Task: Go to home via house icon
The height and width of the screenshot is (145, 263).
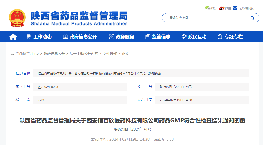Action: tap(13, 37)
